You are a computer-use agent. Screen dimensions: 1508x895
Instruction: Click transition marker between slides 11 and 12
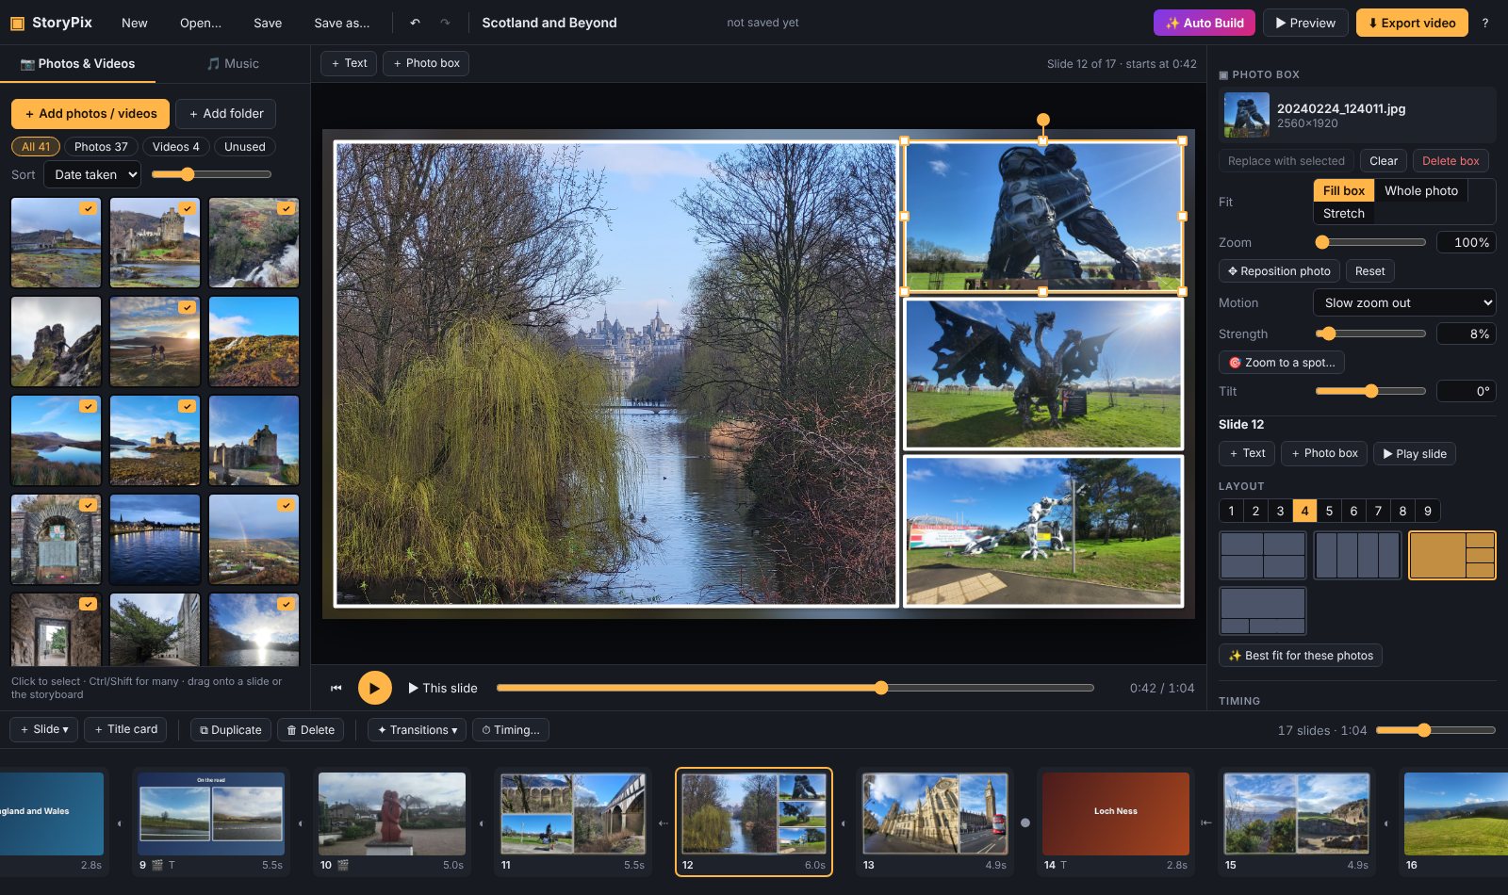[x=663, y=822]
